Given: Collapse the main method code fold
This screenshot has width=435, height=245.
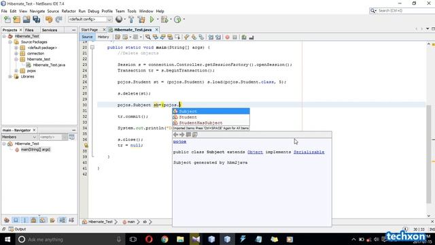Looking at the screenshot, I should point(92,48).
